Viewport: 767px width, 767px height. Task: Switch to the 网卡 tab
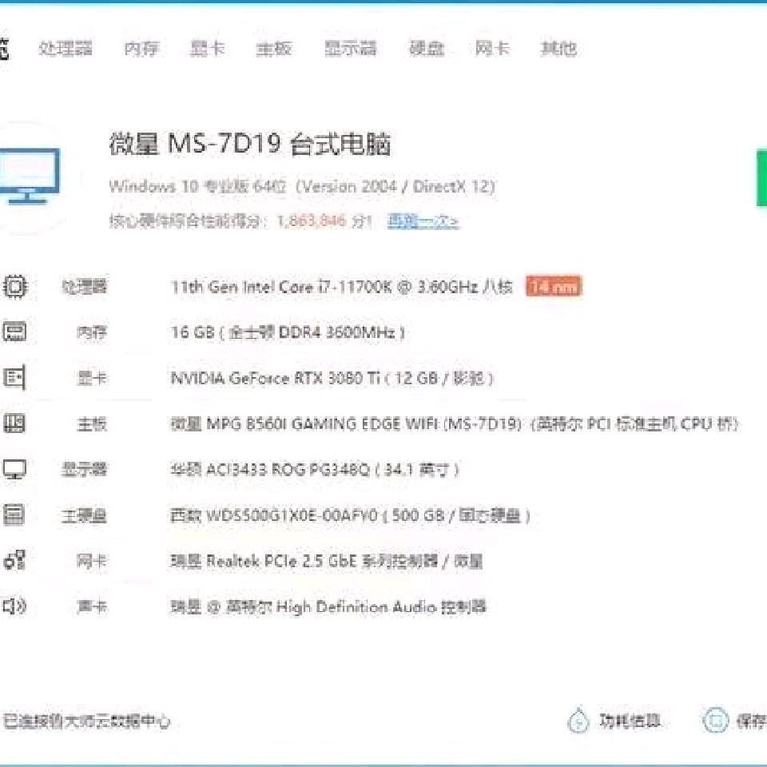[492, 49]
